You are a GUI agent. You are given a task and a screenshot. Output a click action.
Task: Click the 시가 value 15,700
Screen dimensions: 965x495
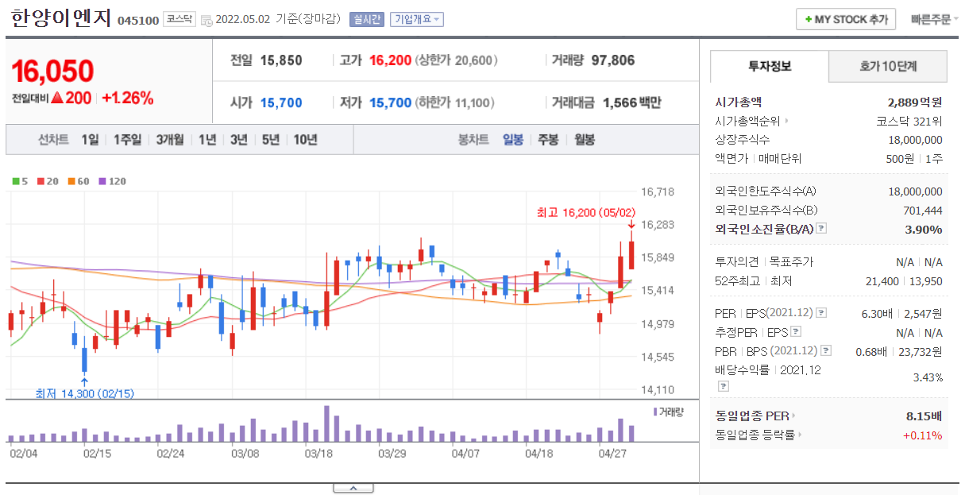(x=281, y=102)
